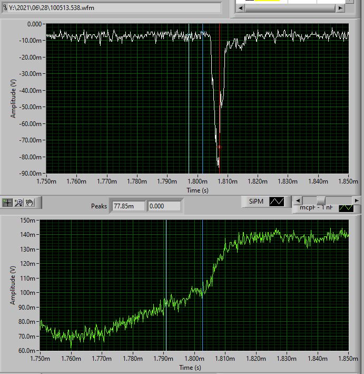Viewport: 364px width, 374px height.
Task: Click the bottom graph 100m y-axis tick label
Action: (x=28, y=293)
